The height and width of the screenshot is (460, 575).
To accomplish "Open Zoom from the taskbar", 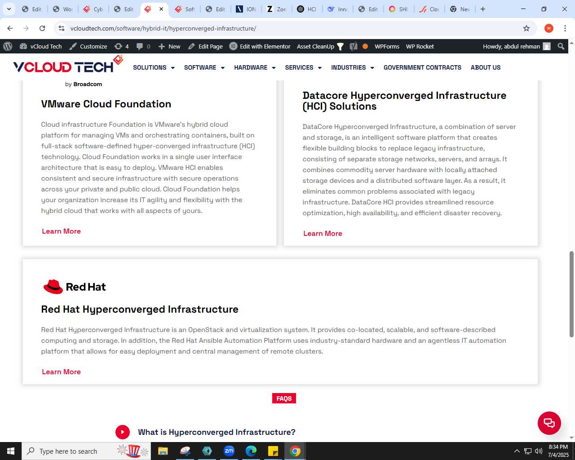I will [229, 451].
